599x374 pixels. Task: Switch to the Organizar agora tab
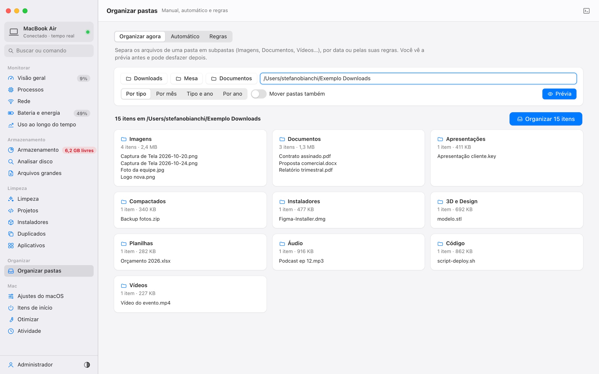[140, 37]
